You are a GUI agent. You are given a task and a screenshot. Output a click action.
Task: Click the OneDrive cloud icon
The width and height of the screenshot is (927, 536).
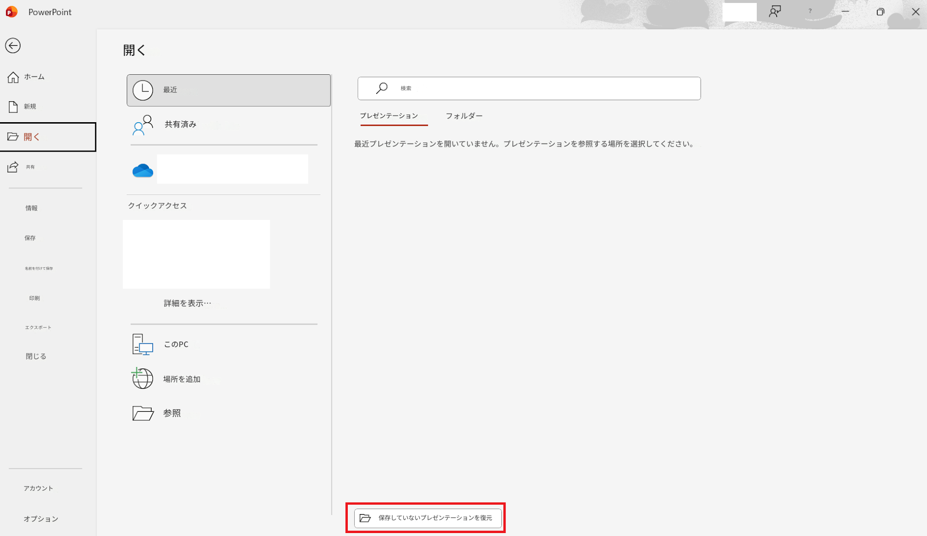pos(143,171)
